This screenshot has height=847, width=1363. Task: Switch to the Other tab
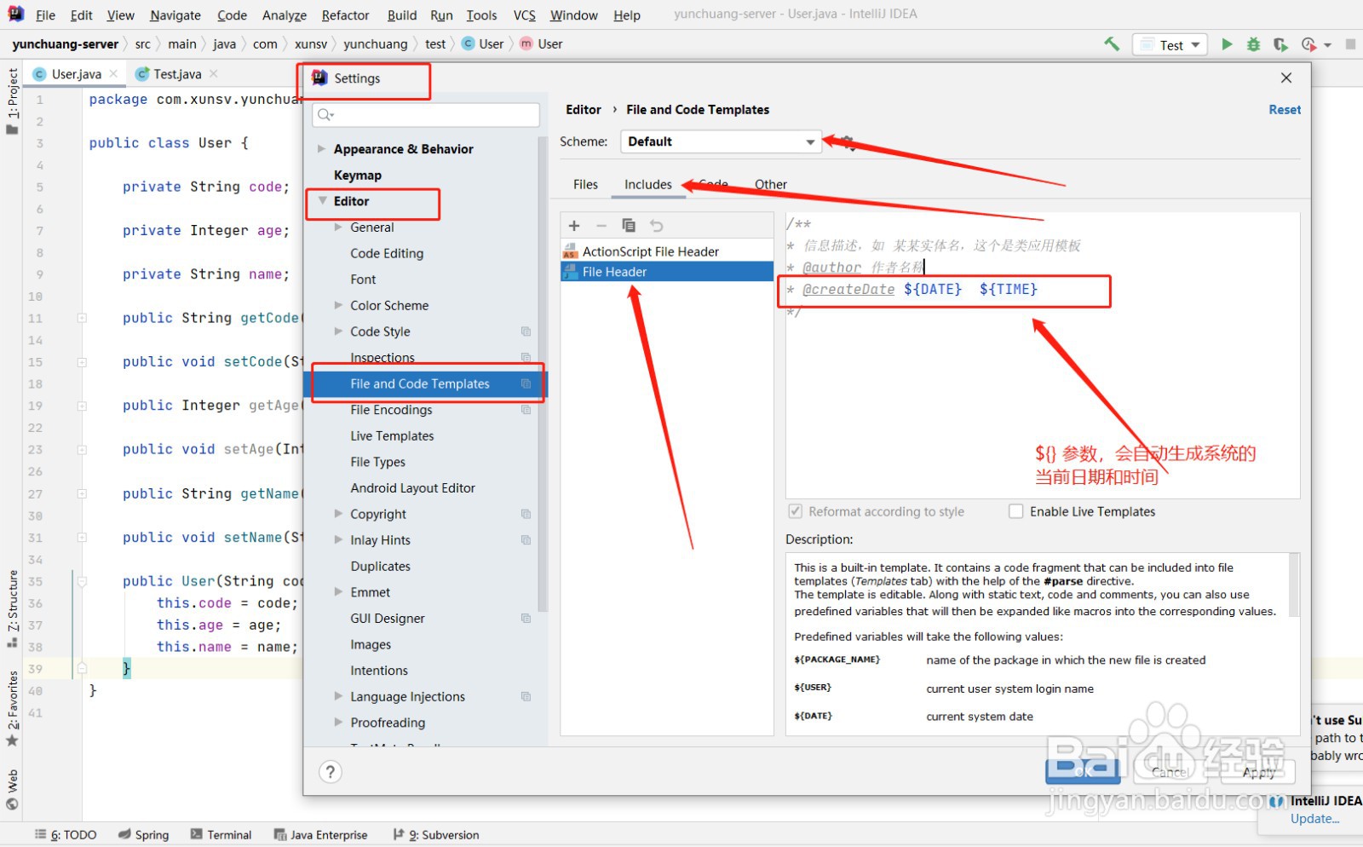[770, 184]
